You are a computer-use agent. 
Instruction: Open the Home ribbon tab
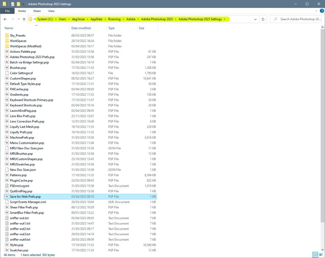click(22, 11)
